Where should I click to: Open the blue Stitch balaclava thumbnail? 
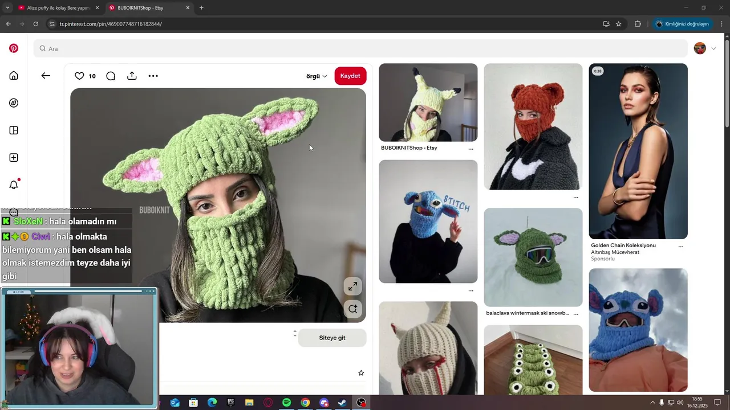(x=428, y=222)
